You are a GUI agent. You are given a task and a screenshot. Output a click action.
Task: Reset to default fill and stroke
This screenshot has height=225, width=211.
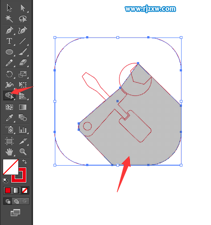tap(5, 180)
